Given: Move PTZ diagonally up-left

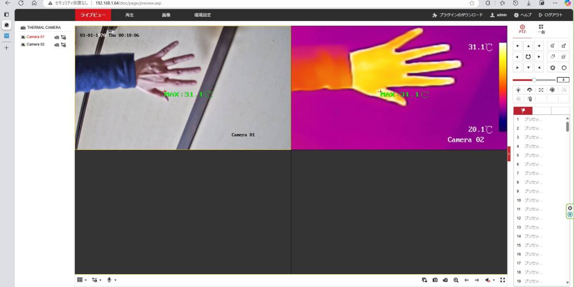Looking at the screenshot, I should tap(517, 46).
